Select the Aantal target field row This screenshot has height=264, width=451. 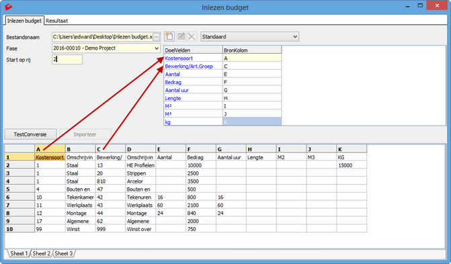(193, 74)
